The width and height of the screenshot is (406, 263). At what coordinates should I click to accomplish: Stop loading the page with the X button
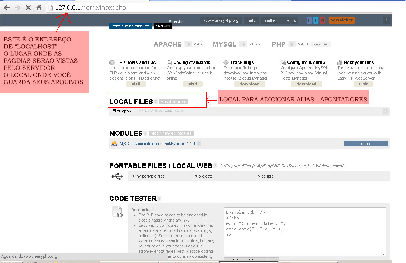point(28,7)
